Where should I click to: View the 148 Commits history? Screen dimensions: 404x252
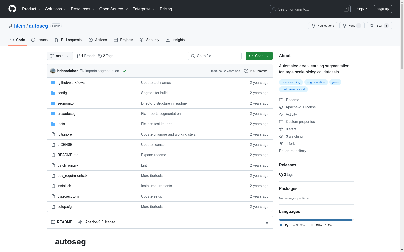pyautogui.click(x=256, y=71)
